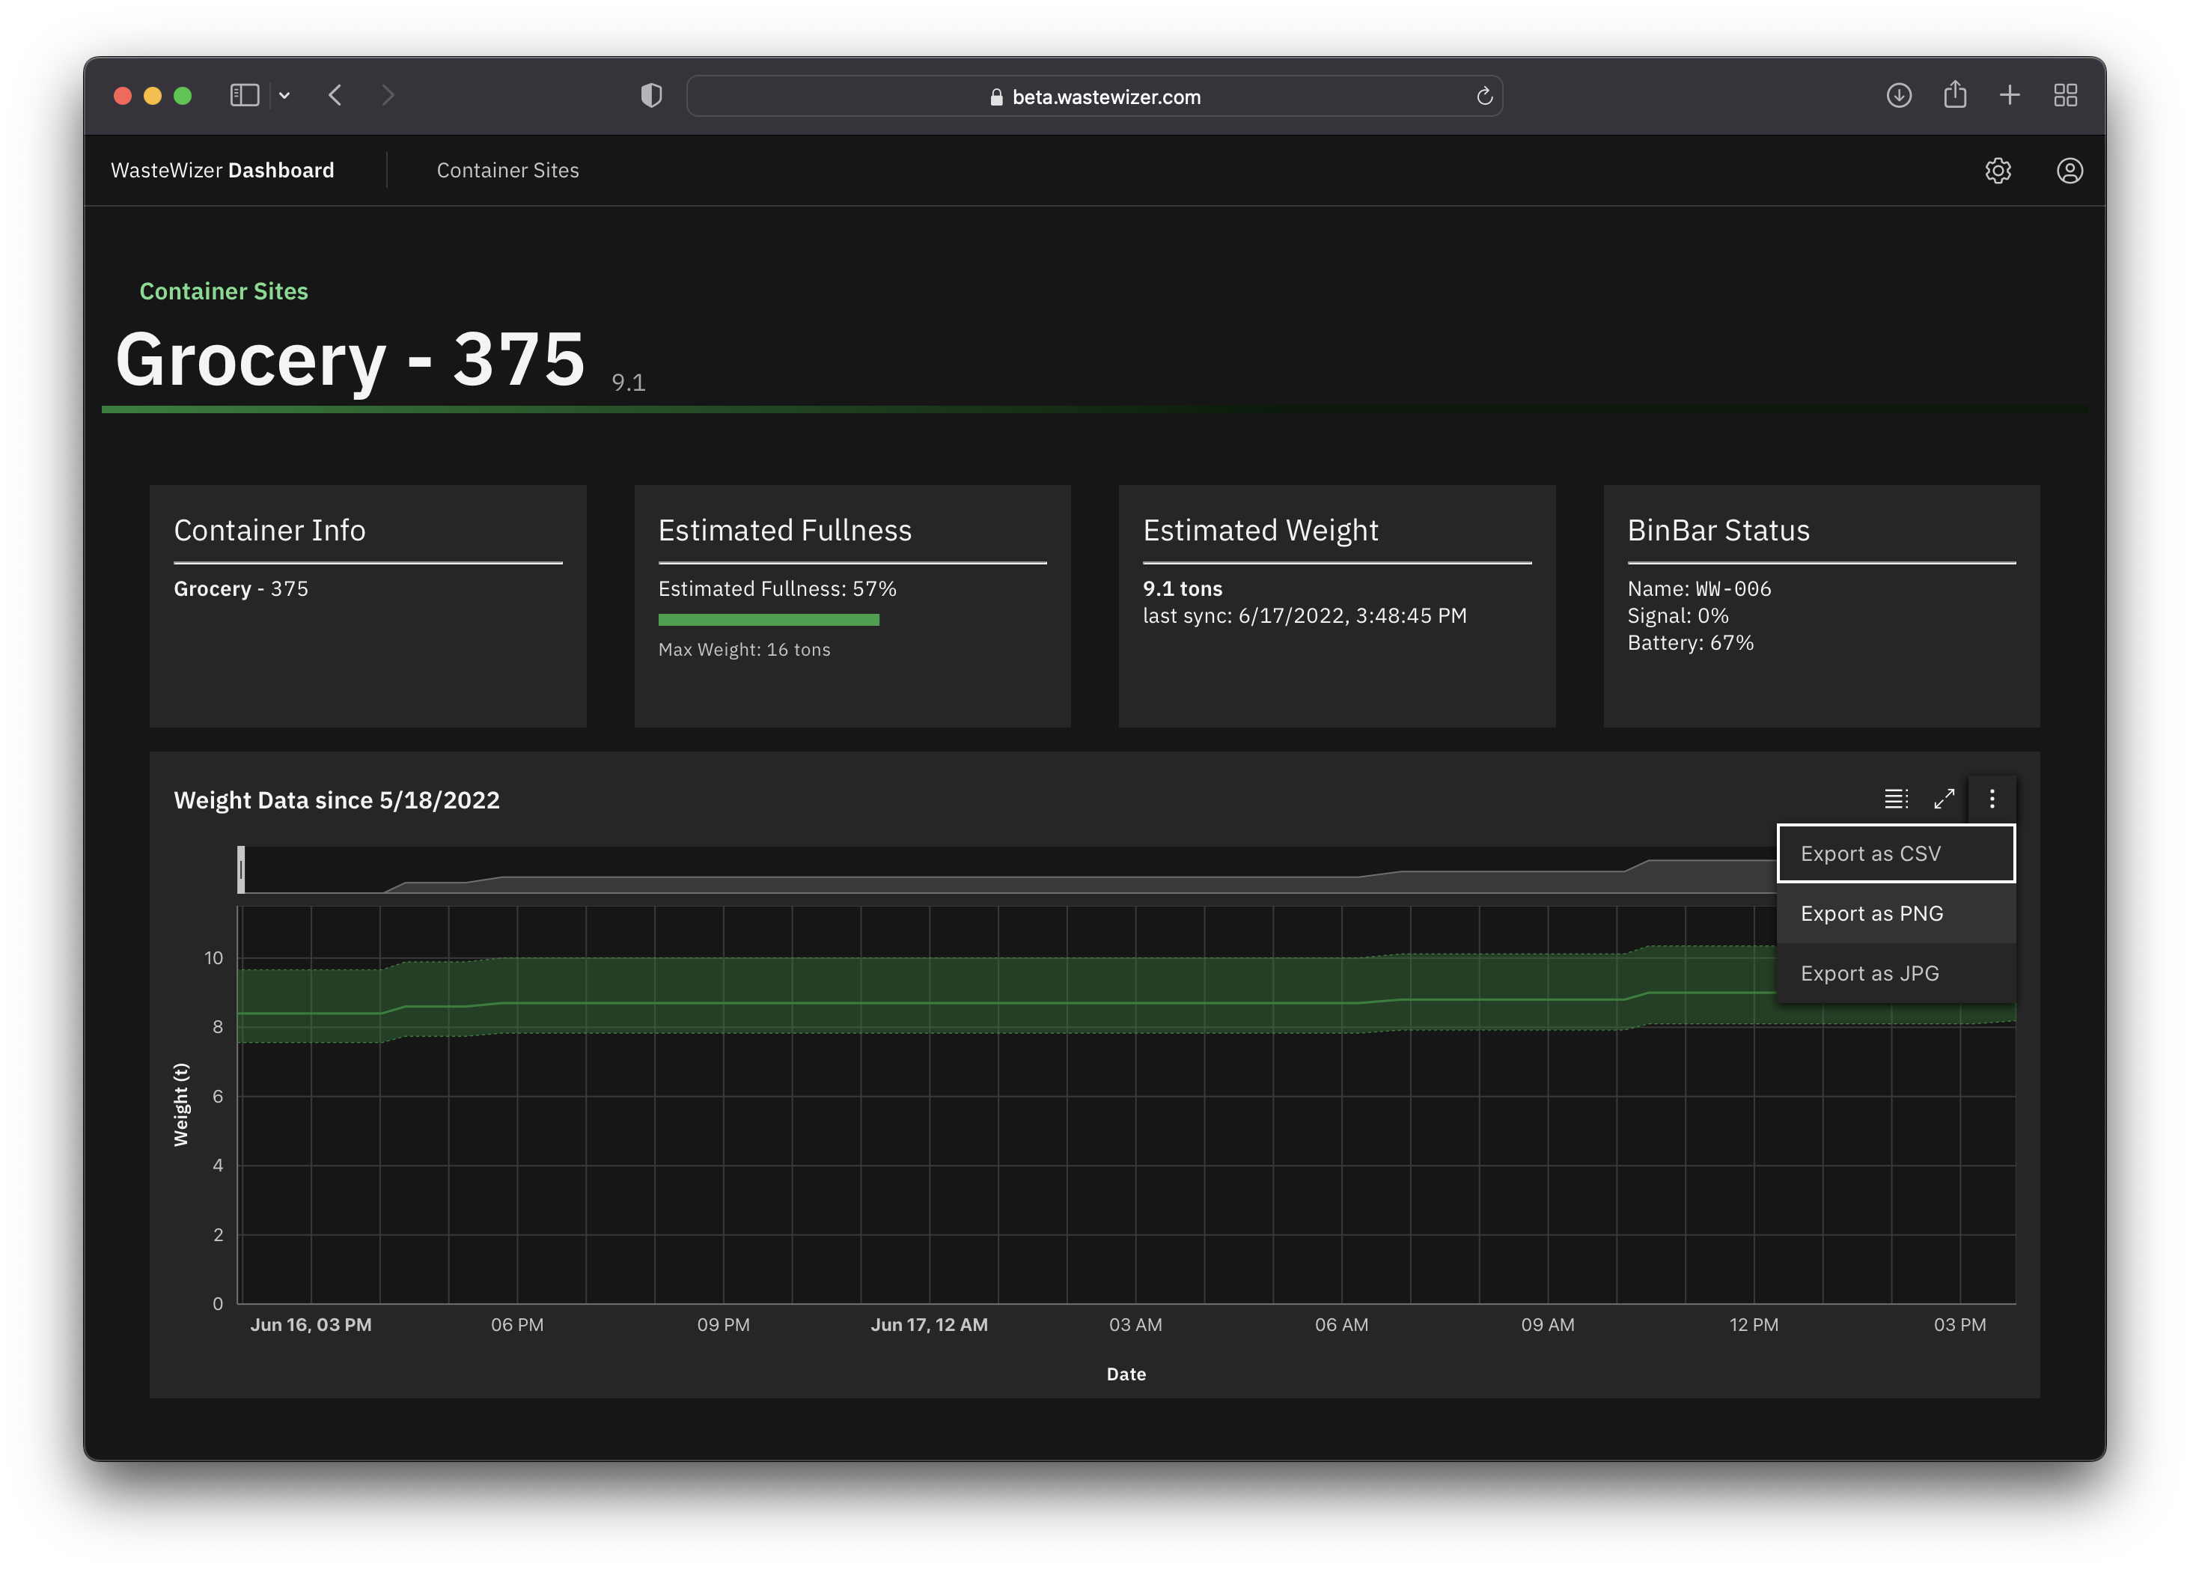The width and height of the screenshot is (2190, 1572).
Task: Go back to previous page
Action: 335,96
